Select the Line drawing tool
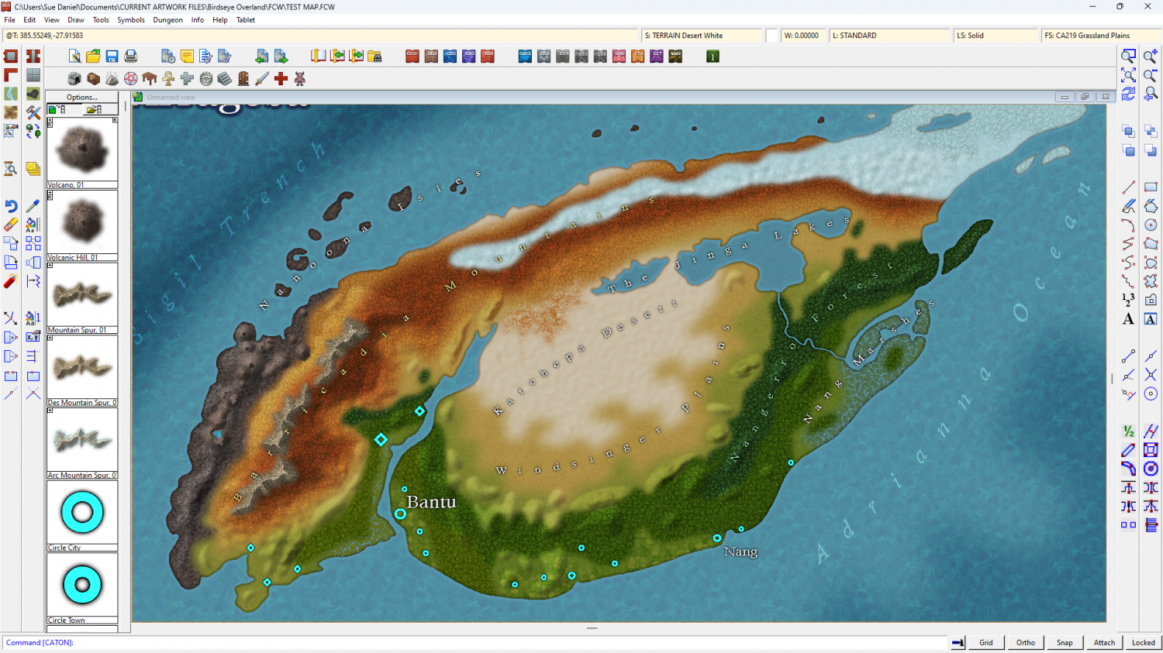Viewport: 1163px width, 653px height. click(1129, 187)
